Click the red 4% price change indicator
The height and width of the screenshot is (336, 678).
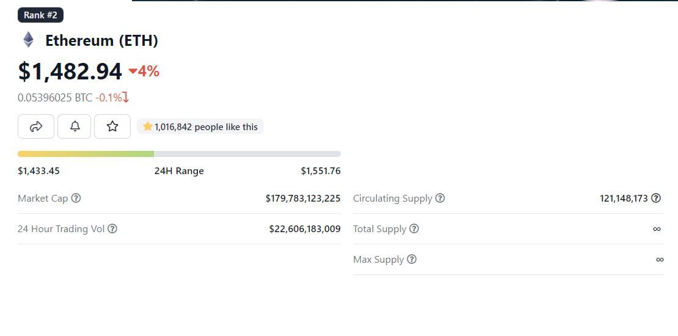point(144,71)
